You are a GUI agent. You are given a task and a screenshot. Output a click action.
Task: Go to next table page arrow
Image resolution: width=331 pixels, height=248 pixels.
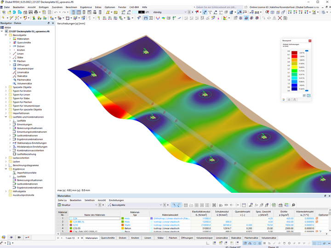point(78,238)
